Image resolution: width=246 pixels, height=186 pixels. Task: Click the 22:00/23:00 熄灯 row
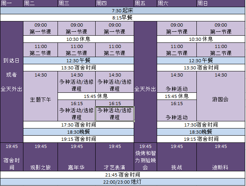[x=123, y=182]
